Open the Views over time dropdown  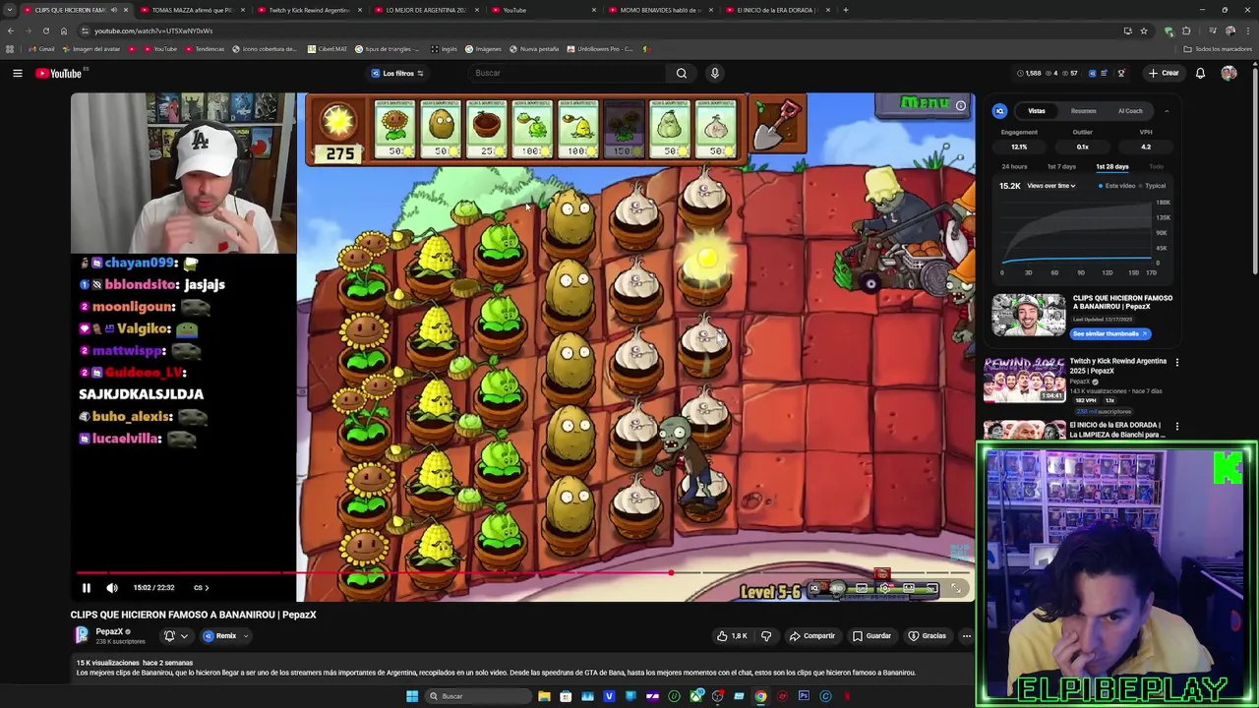[x=1050, y=186]
